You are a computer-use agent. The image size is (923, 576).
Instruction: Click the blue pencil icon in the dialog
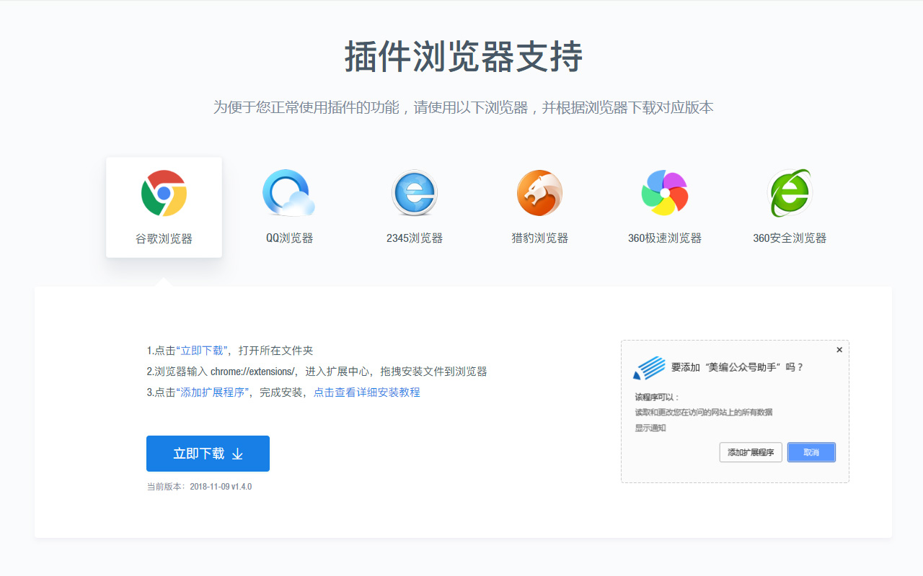(648, 369)
